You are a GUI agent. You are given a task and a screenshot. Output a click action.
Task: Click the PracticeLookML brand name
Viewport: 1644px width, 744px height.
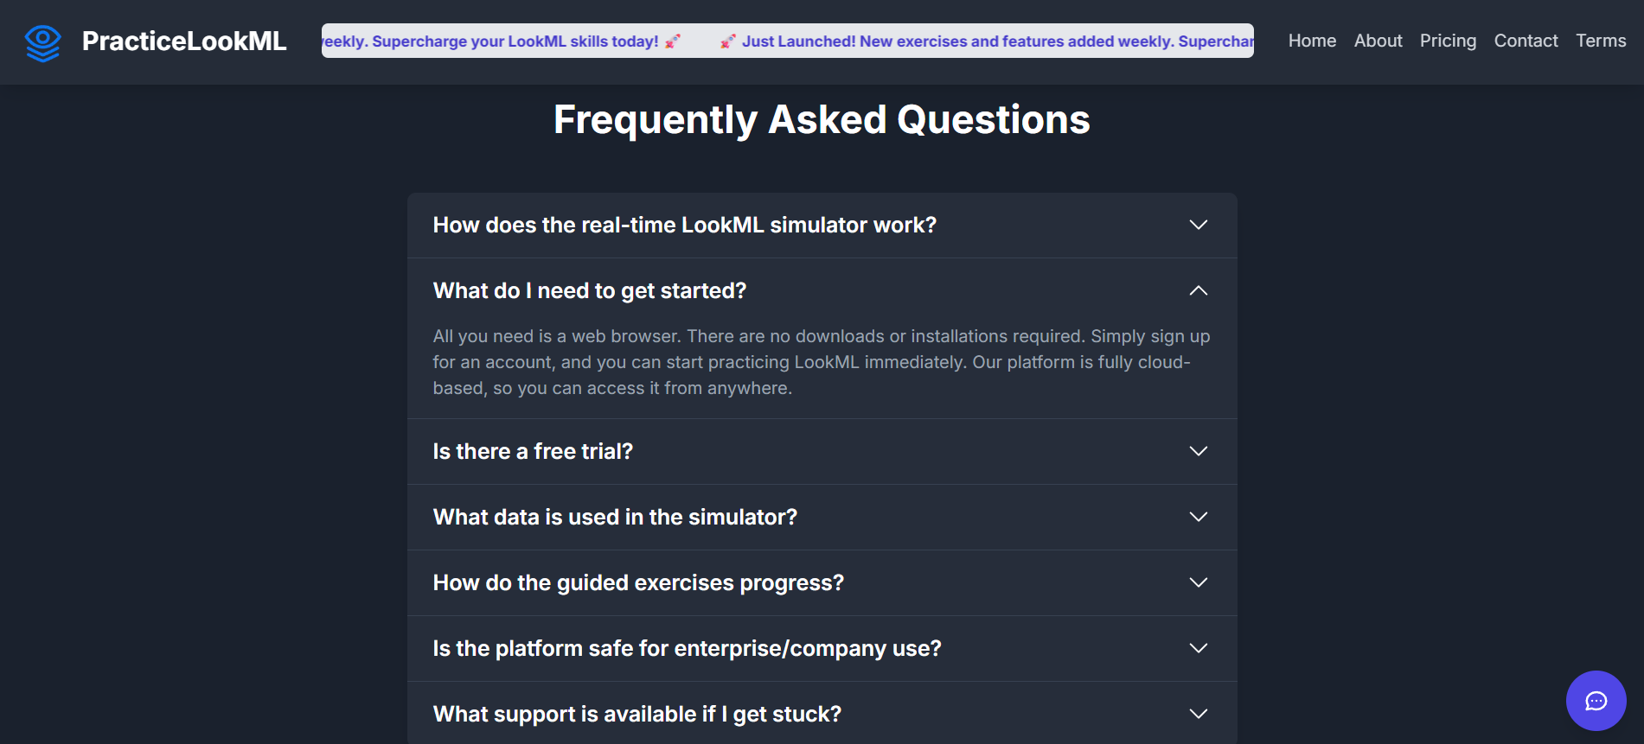click(x=183, y=41)
